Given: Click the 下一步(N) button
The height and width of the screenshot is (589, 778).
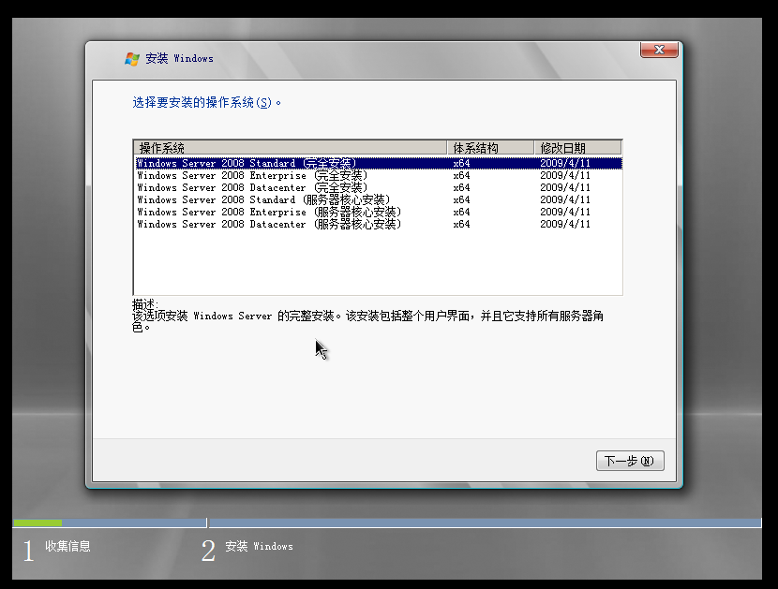Looking at the screenshot, I should 630,461.
